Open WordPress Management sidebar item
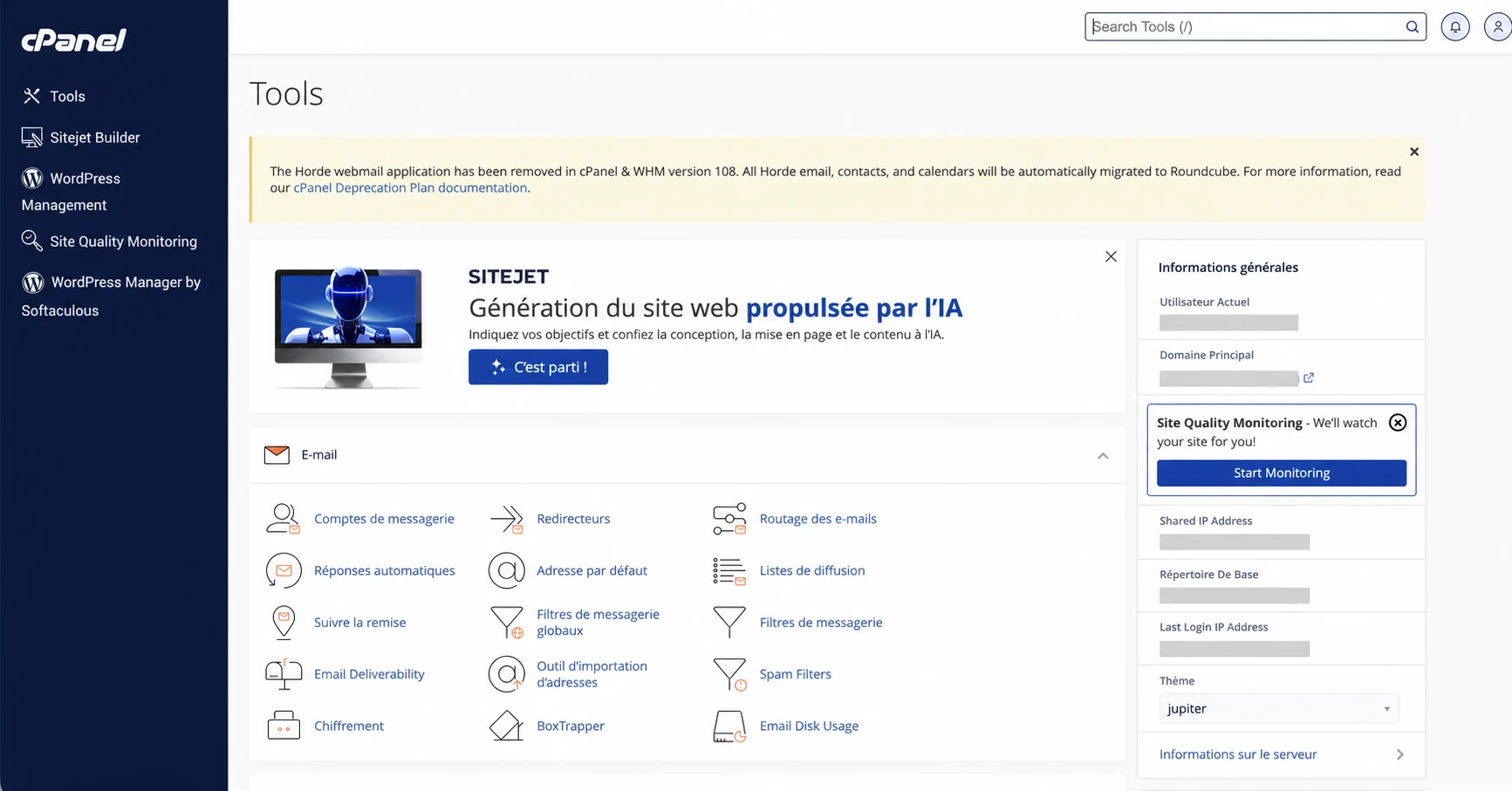 [x=72, y=191]
